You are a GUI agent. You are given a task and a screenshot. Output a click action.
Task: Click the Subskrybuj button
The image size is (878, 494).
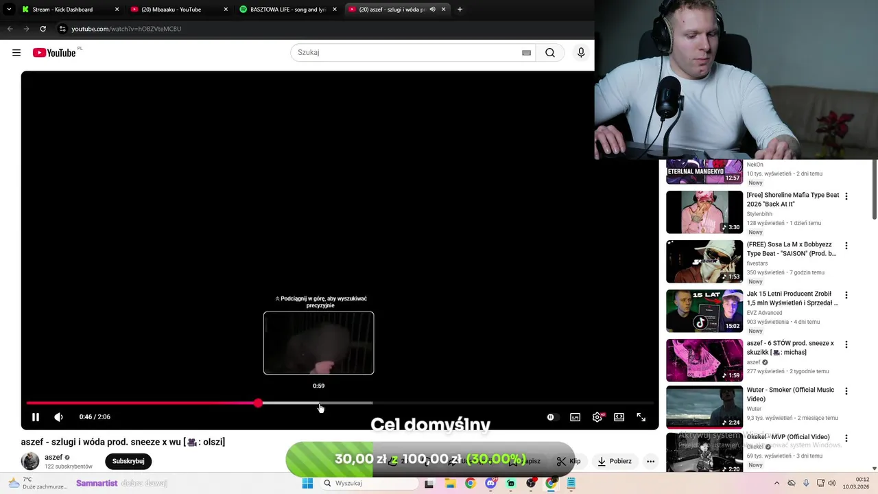[x=128, y=461]
